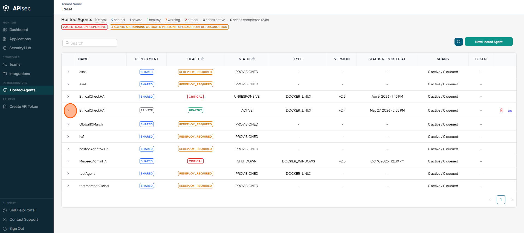Click SHARED badge in testAgent row
524x233 pixels.
pos(147,173)
